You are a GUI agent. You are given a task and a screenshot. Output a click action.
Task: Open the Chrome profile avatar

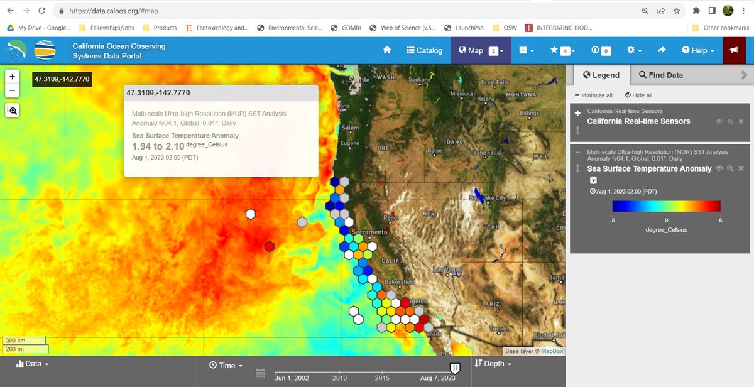click(728, 11)
